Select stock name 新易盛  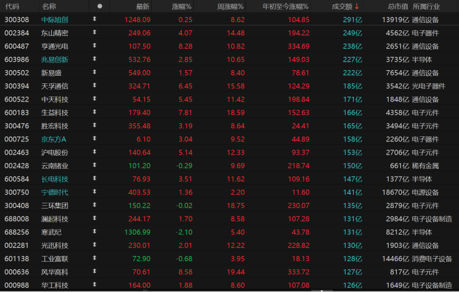coord(51,73)
